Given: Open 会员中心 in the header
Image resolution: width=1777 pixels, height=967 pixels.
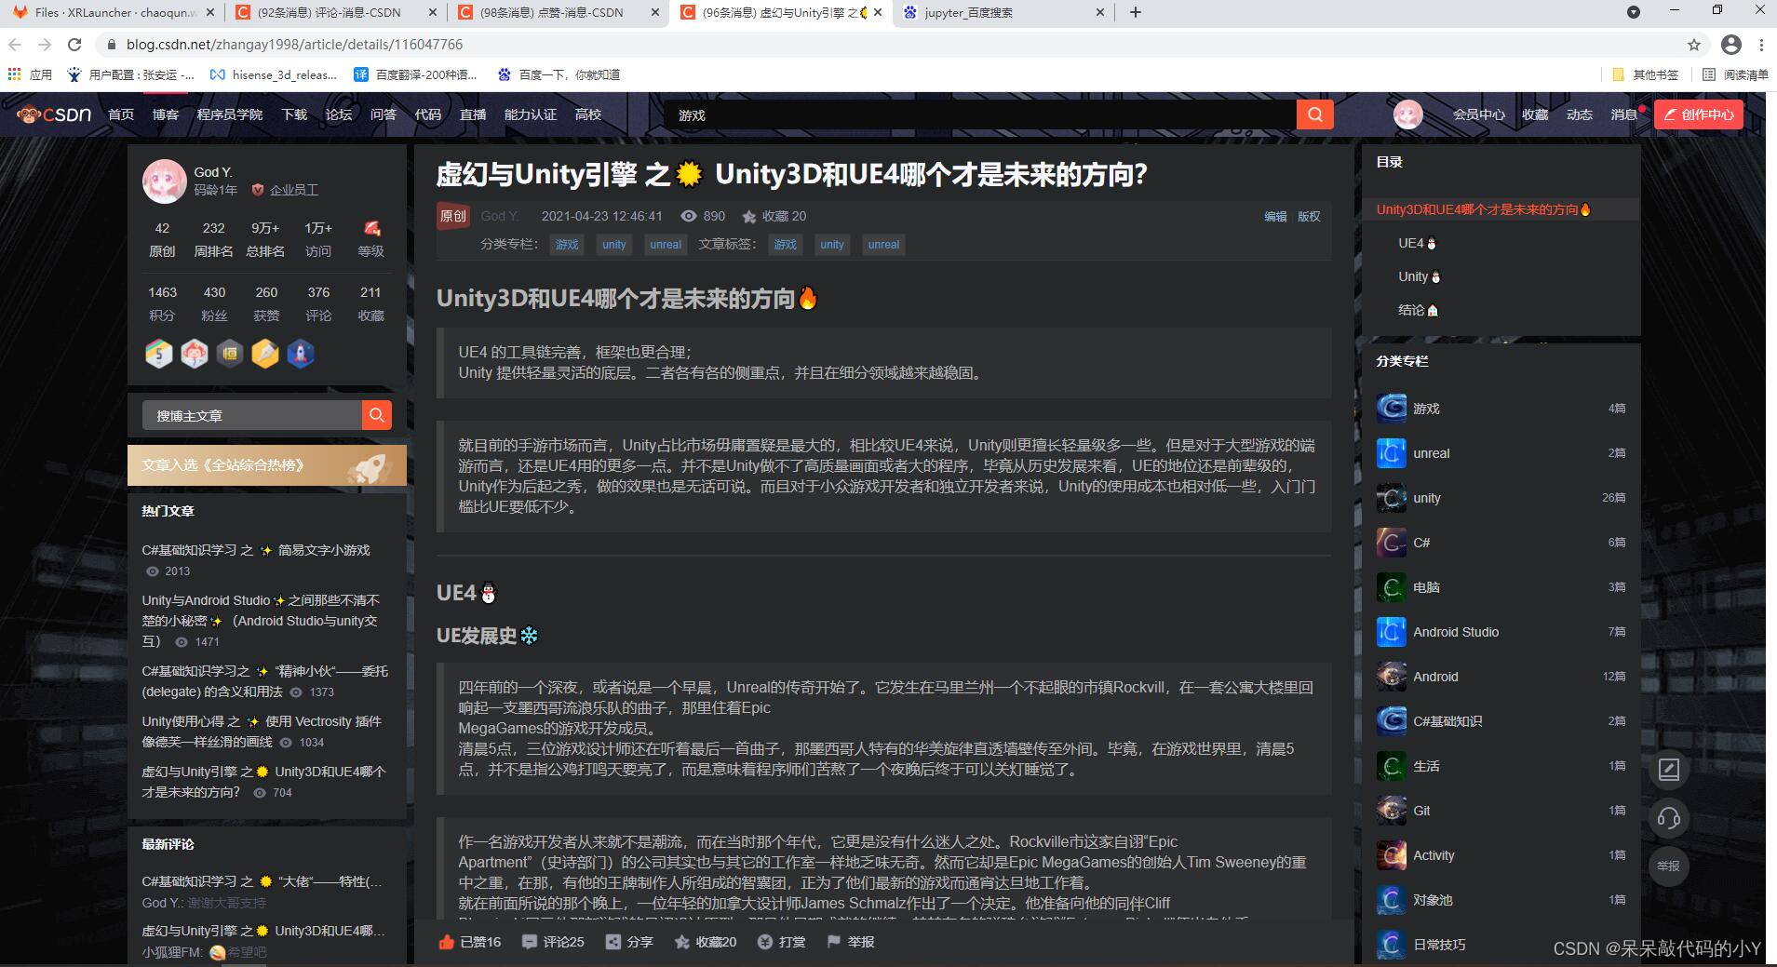Looking at the screenshot, I should coord(1478,114).
